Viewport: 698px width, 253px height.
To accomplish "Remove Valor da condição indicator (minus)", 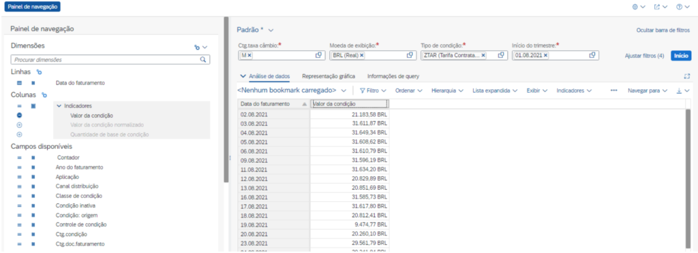I will click(x=20, y=116).
